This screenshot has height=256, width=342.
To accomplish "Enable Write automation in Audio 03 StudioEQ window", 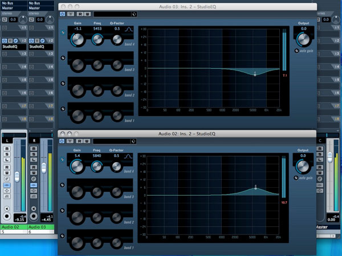I will click(x=87, y=14).
